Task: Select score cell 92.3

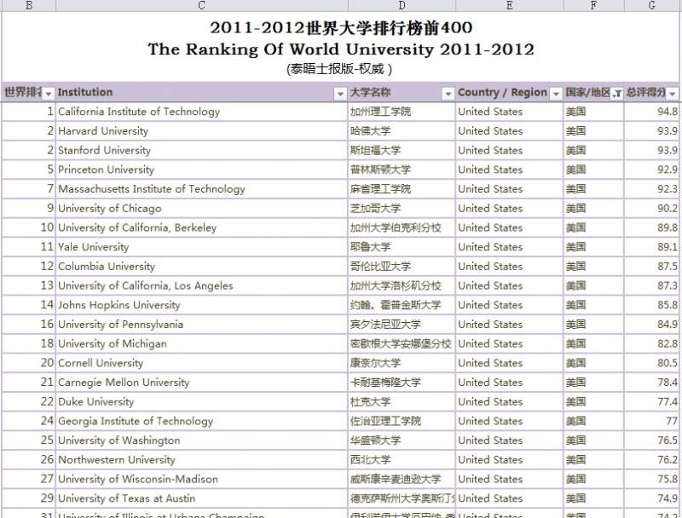Action: (x=652, y=189)
